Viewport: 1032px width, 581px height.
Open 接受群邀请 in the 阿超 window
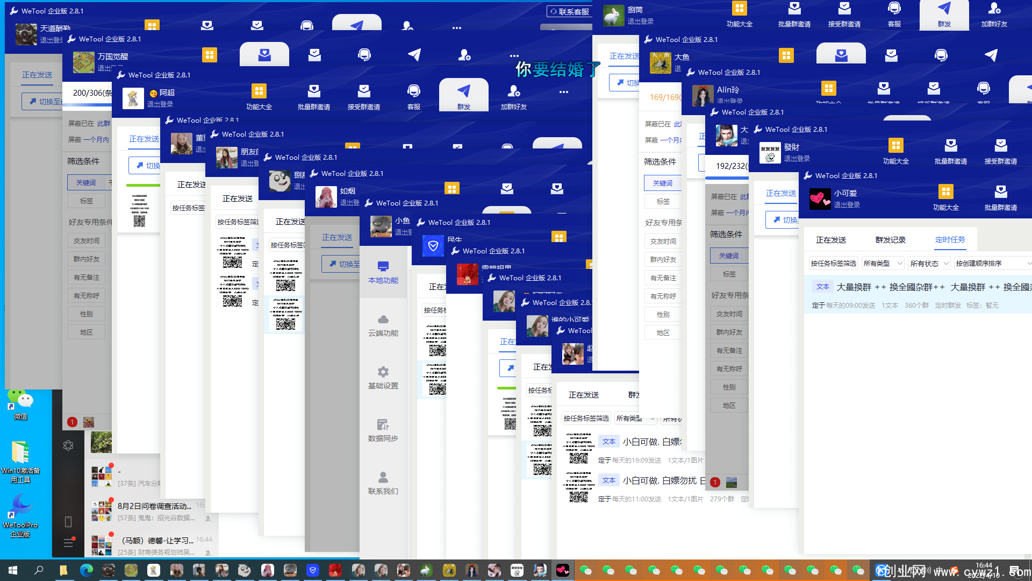(x=364, y=97)
